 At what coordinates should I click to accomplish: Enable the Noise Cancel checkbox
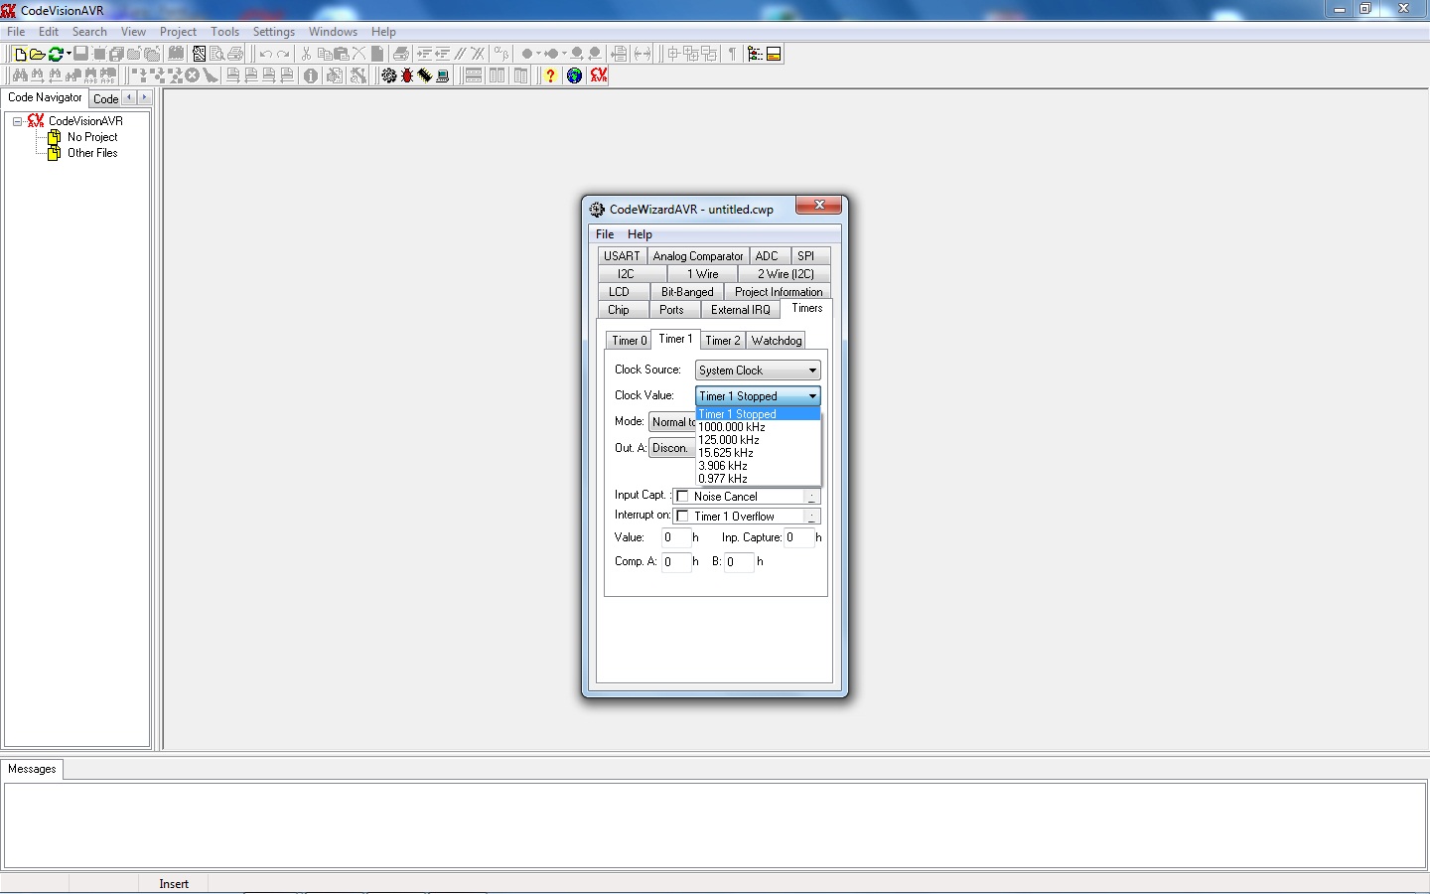tap(683, 497)
